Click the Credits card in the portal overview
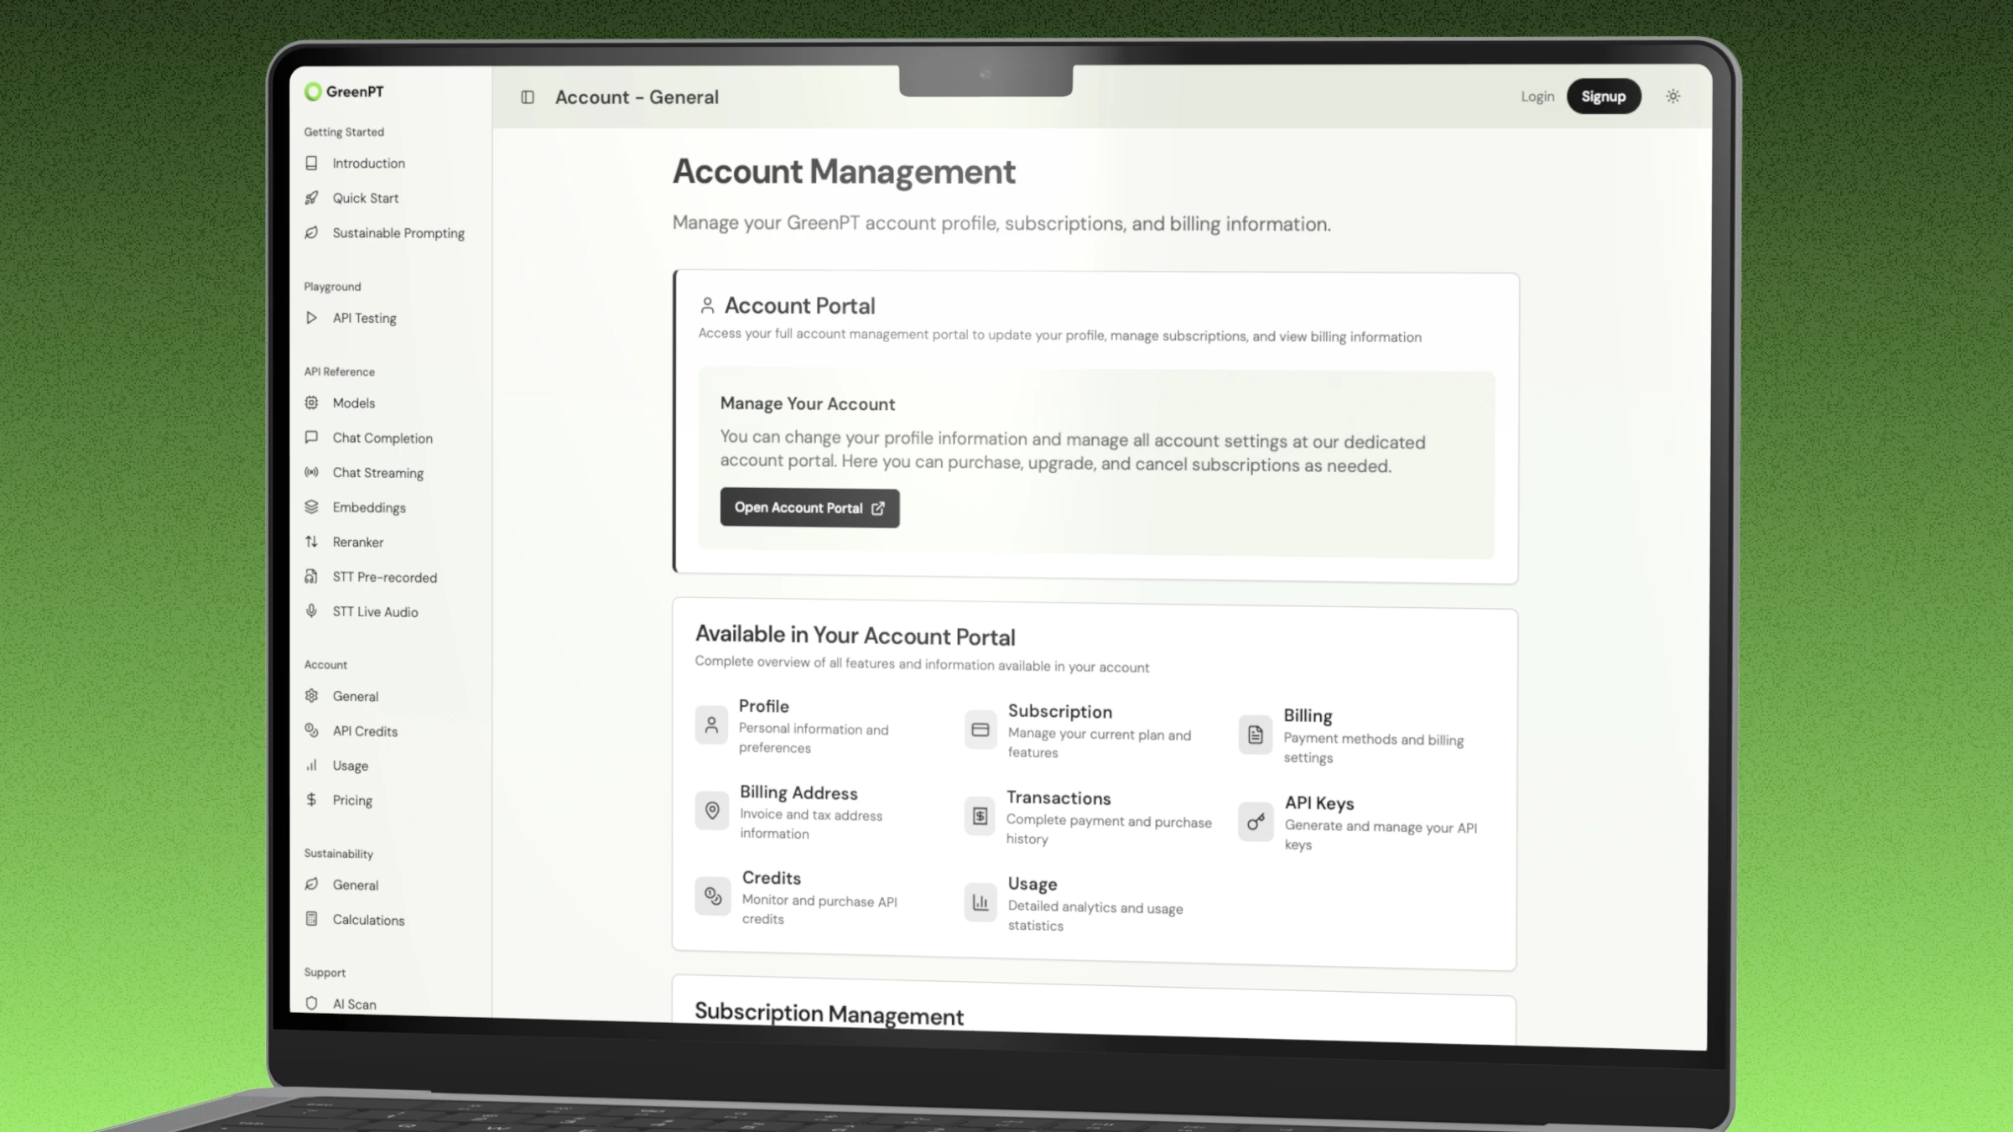 pos(805,897)
